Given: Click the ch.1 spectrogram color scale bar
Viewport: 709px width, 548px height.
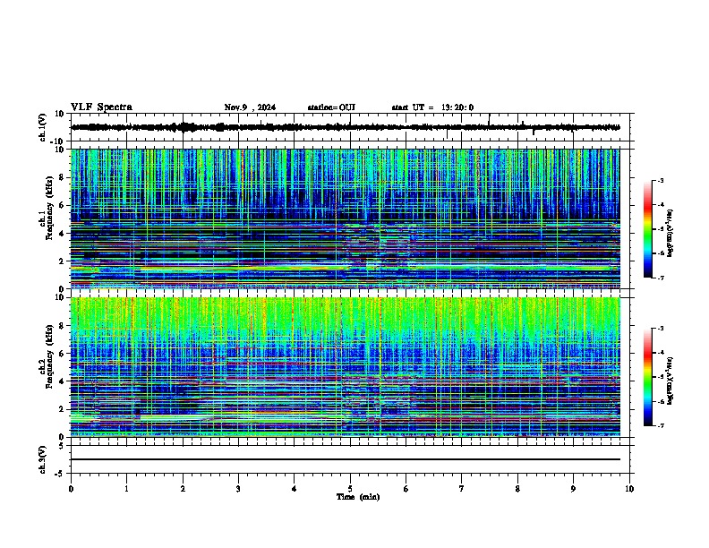Looking at the screenshot, I should click(648, 229).
